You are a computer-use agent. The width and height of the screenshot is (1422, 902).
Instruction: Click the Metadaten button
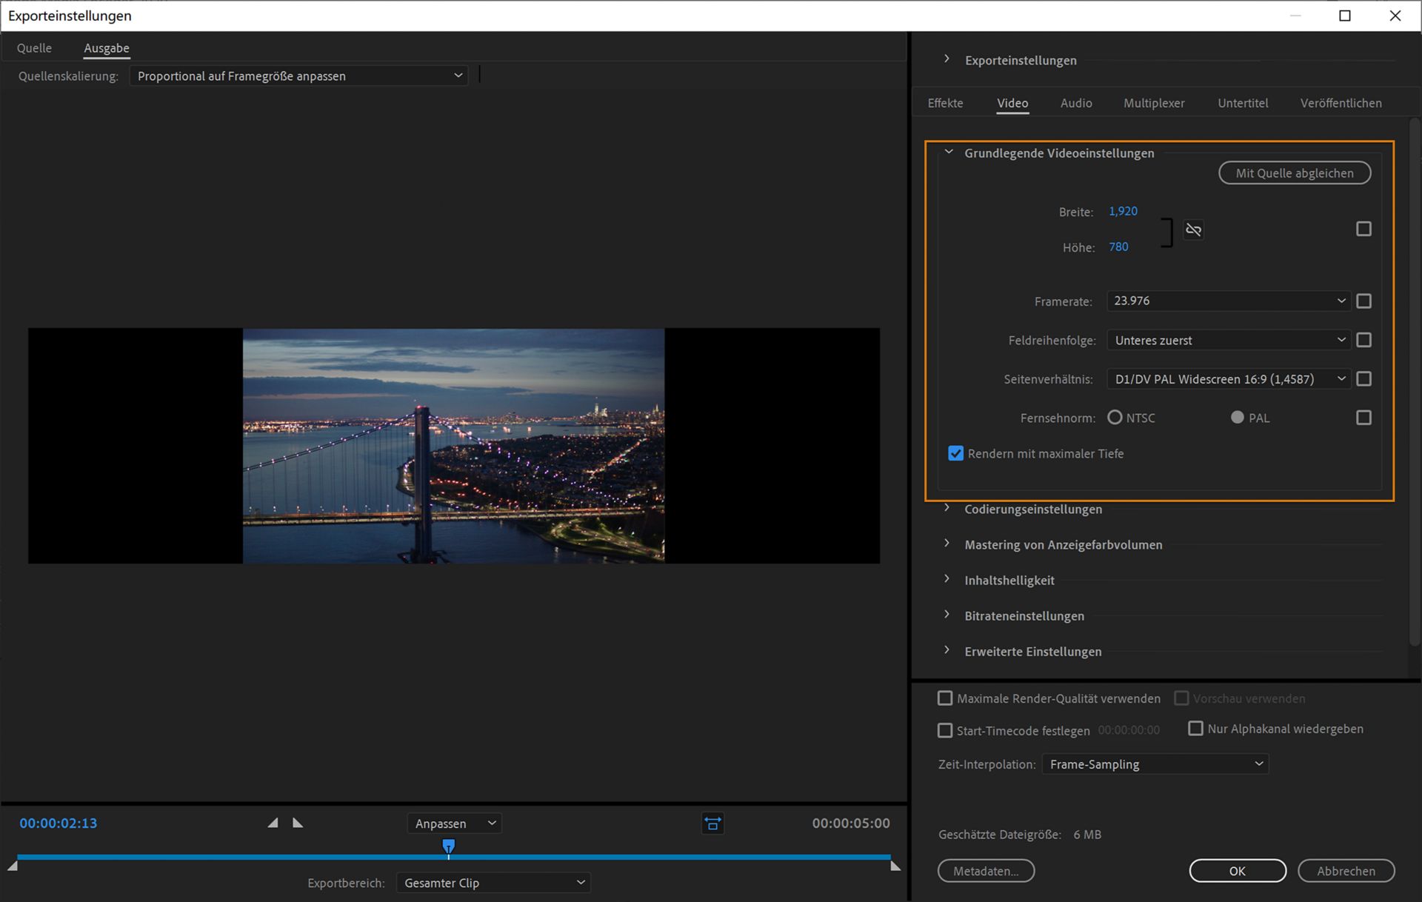point(985,871)
